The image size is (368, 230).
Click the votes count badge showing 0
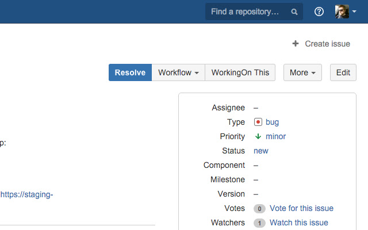point(259,209)
